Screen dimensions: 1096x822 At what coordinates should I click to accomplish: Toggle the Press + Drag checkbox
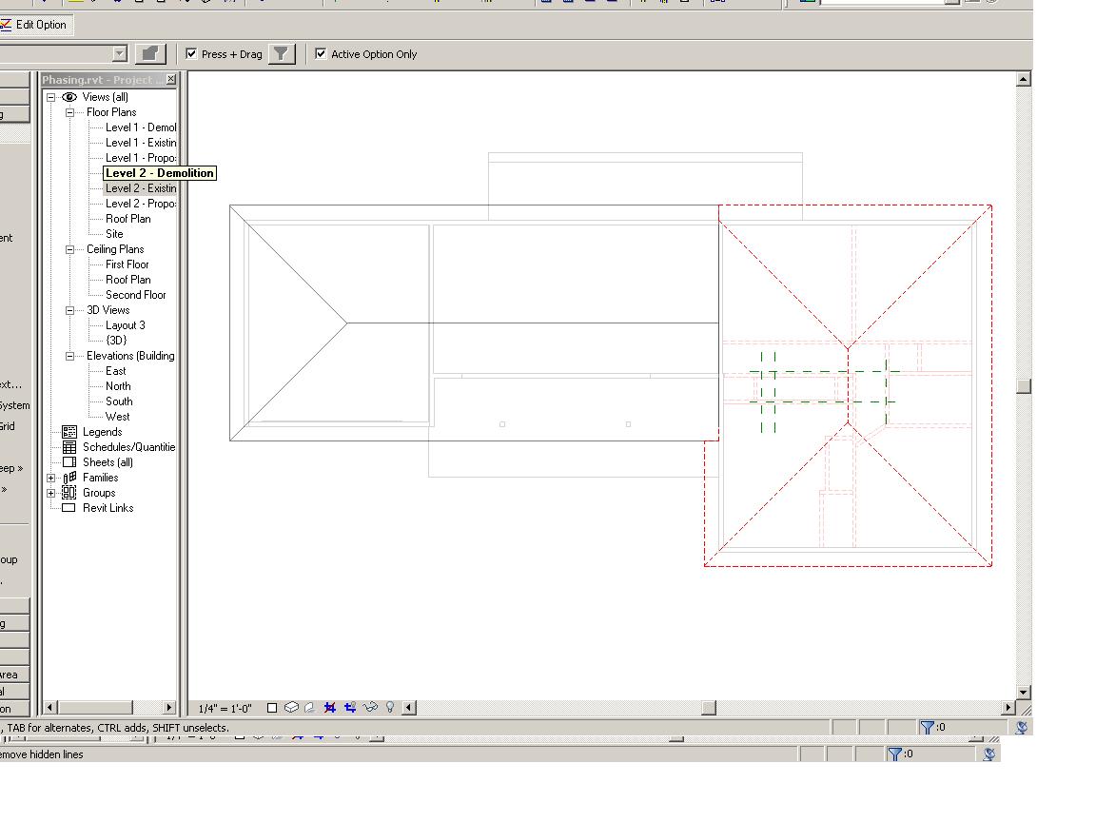click(192, 54)
